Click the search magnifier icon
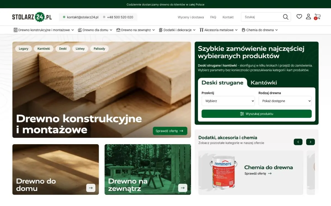This screenshot has width=331, height=206. (x=285, y=17)
